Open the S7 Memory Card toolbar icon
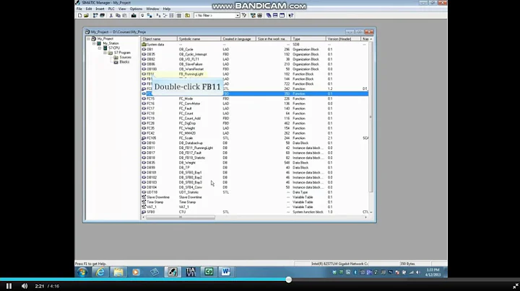This screenshot has height=291, width=520. [x=102, y=16]
